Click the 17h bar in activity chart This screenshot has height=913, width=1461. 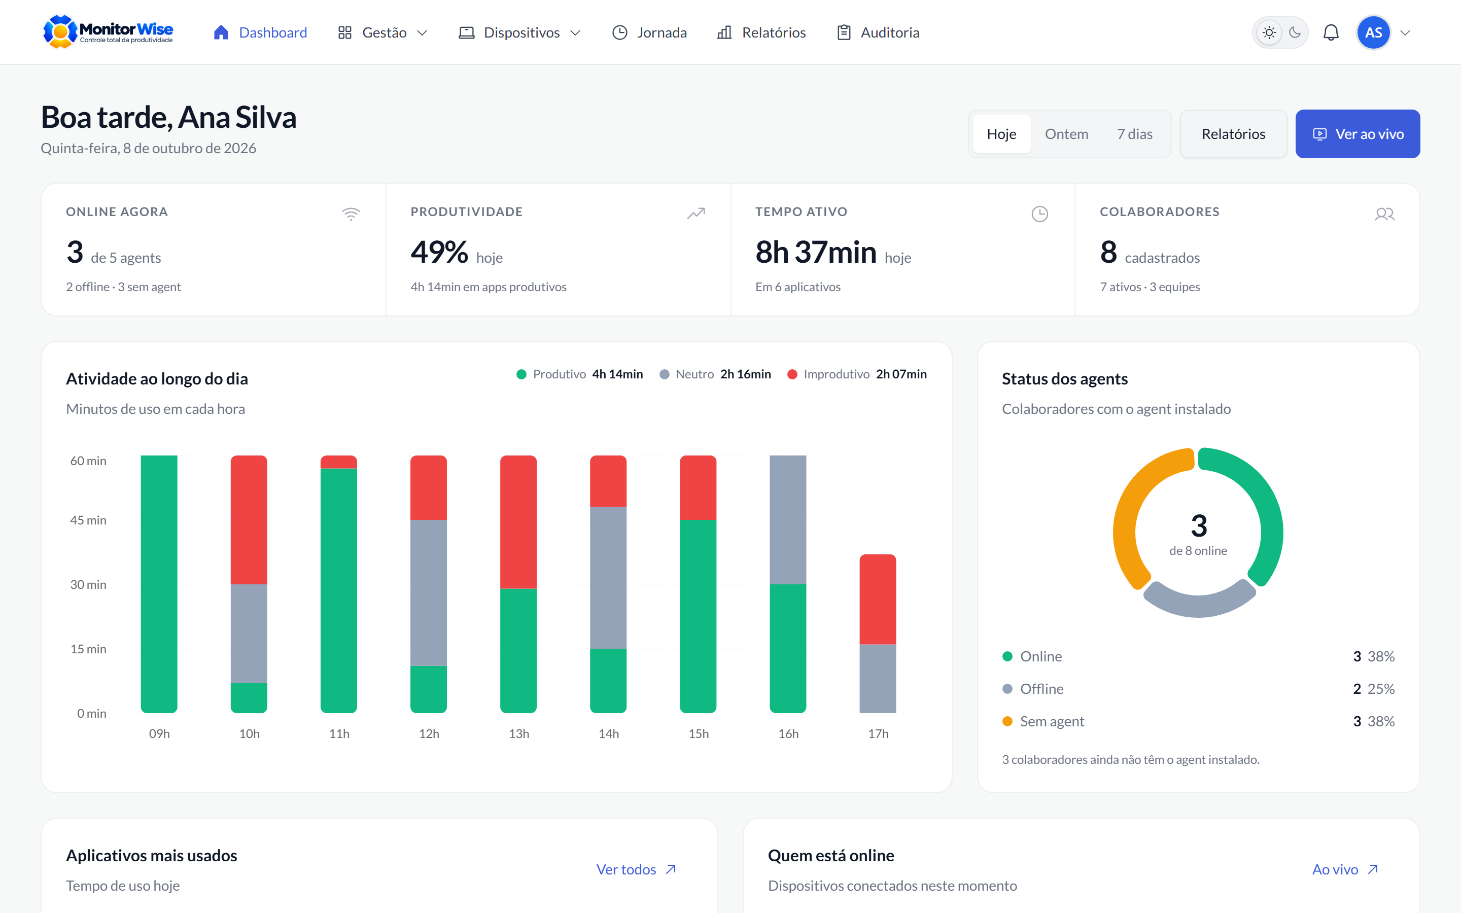pyautogui.click(x=878, y=634)
